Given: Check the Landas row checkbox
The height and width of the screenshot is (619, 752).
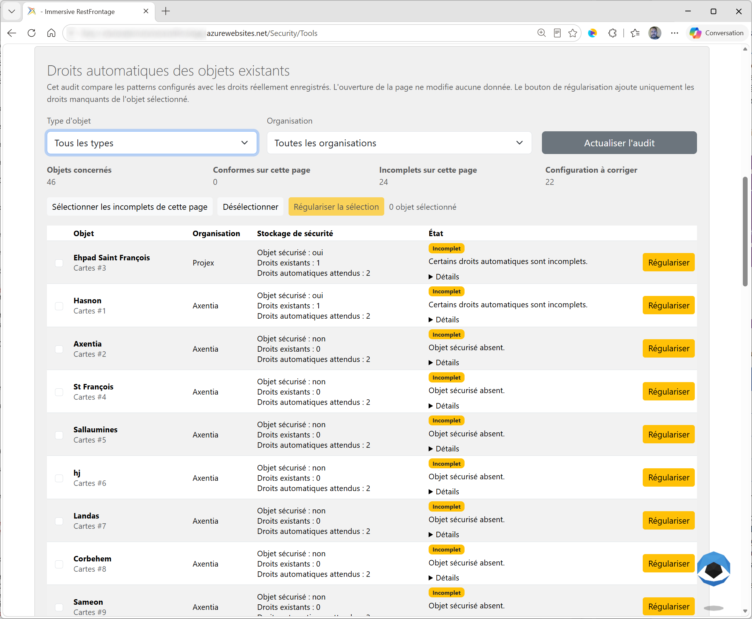Looking at the screenshot, I should tap(59, 521).
